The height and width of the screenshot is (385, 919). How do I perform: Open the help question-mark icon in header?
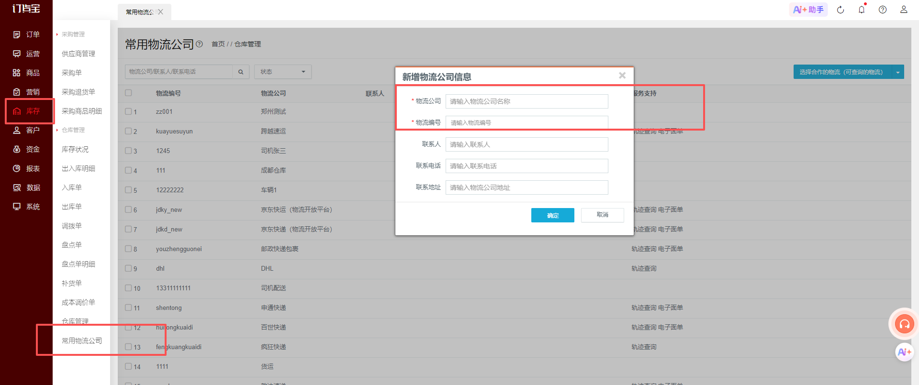click(883, 10)
